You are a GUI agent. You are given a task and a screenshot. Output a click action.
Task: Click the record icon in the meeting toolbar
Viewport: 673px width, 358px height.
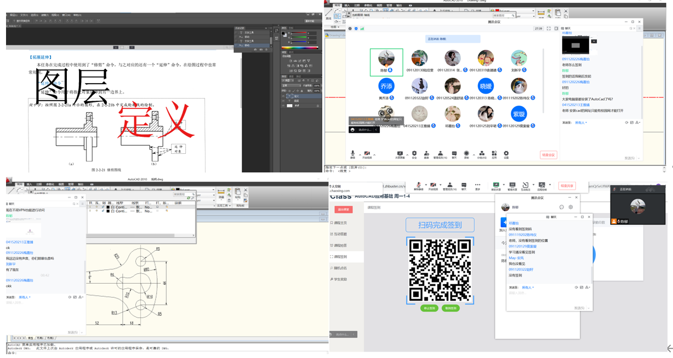pos(466,153)
